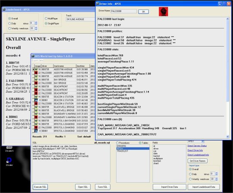
Task: Click the Leaderboard window title icon
Action: pyautogui.click(x=4, y=9)
